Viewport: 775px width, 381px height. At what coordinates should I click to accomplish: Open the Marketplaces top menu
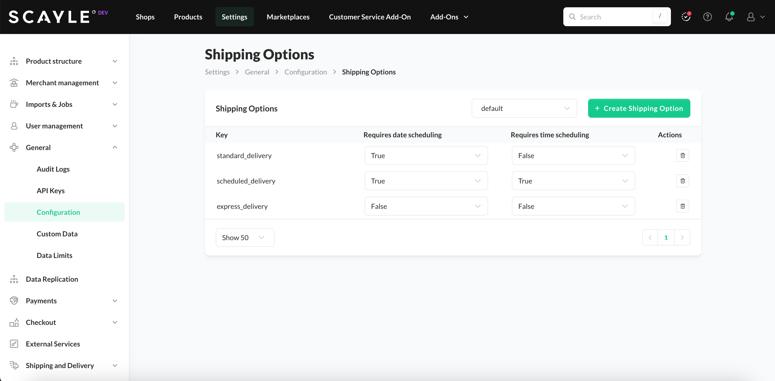pyautogui.click(x=288, y=17)
